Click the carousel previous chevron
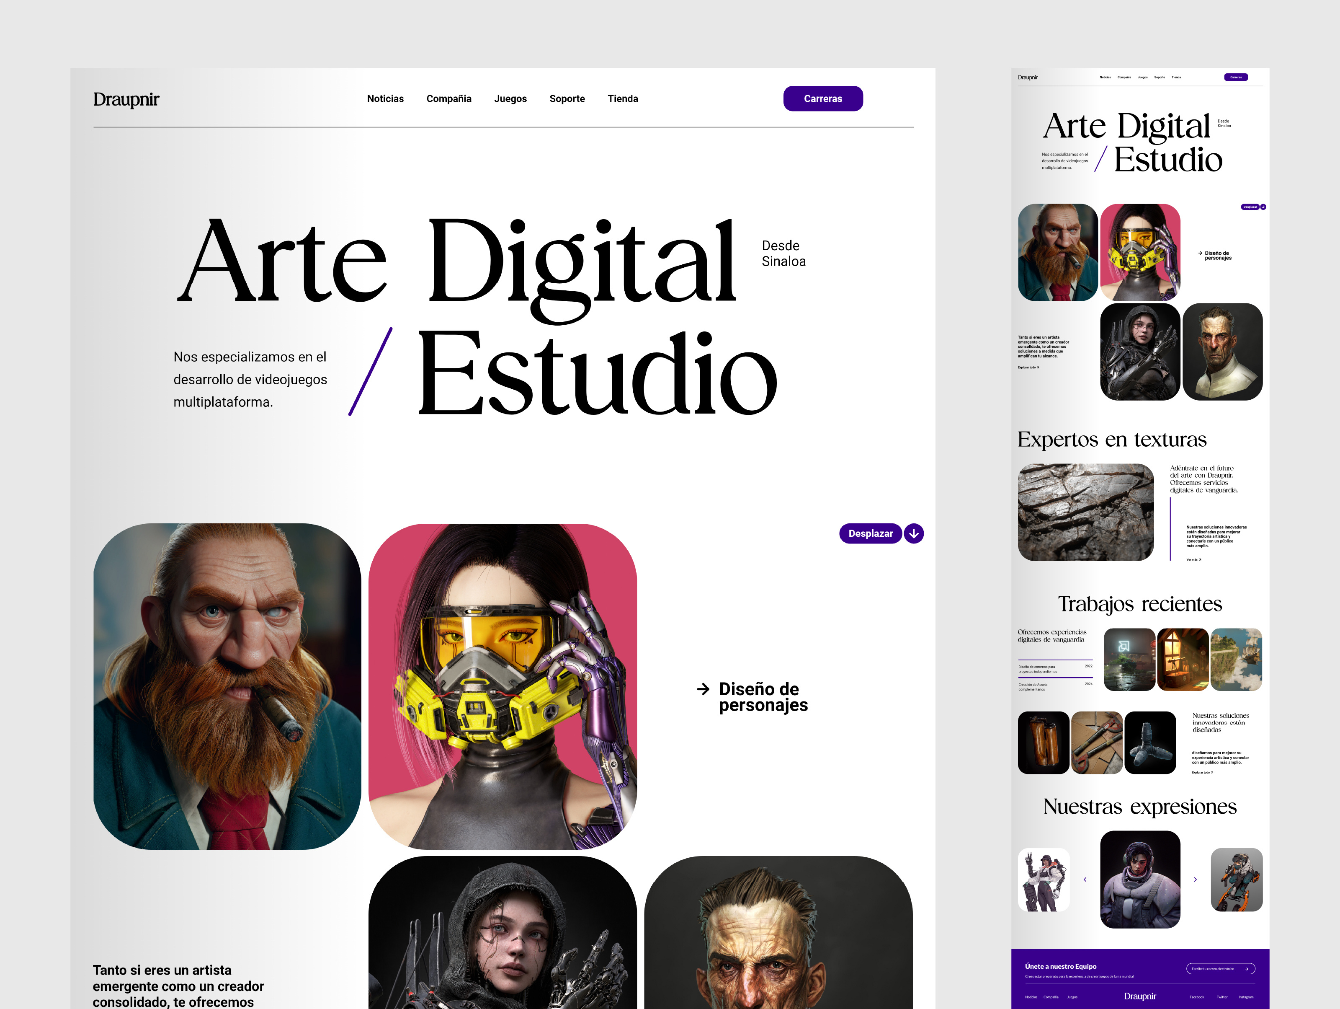The height and width of the screenshot is (1009, 1340). (1085, 880)
